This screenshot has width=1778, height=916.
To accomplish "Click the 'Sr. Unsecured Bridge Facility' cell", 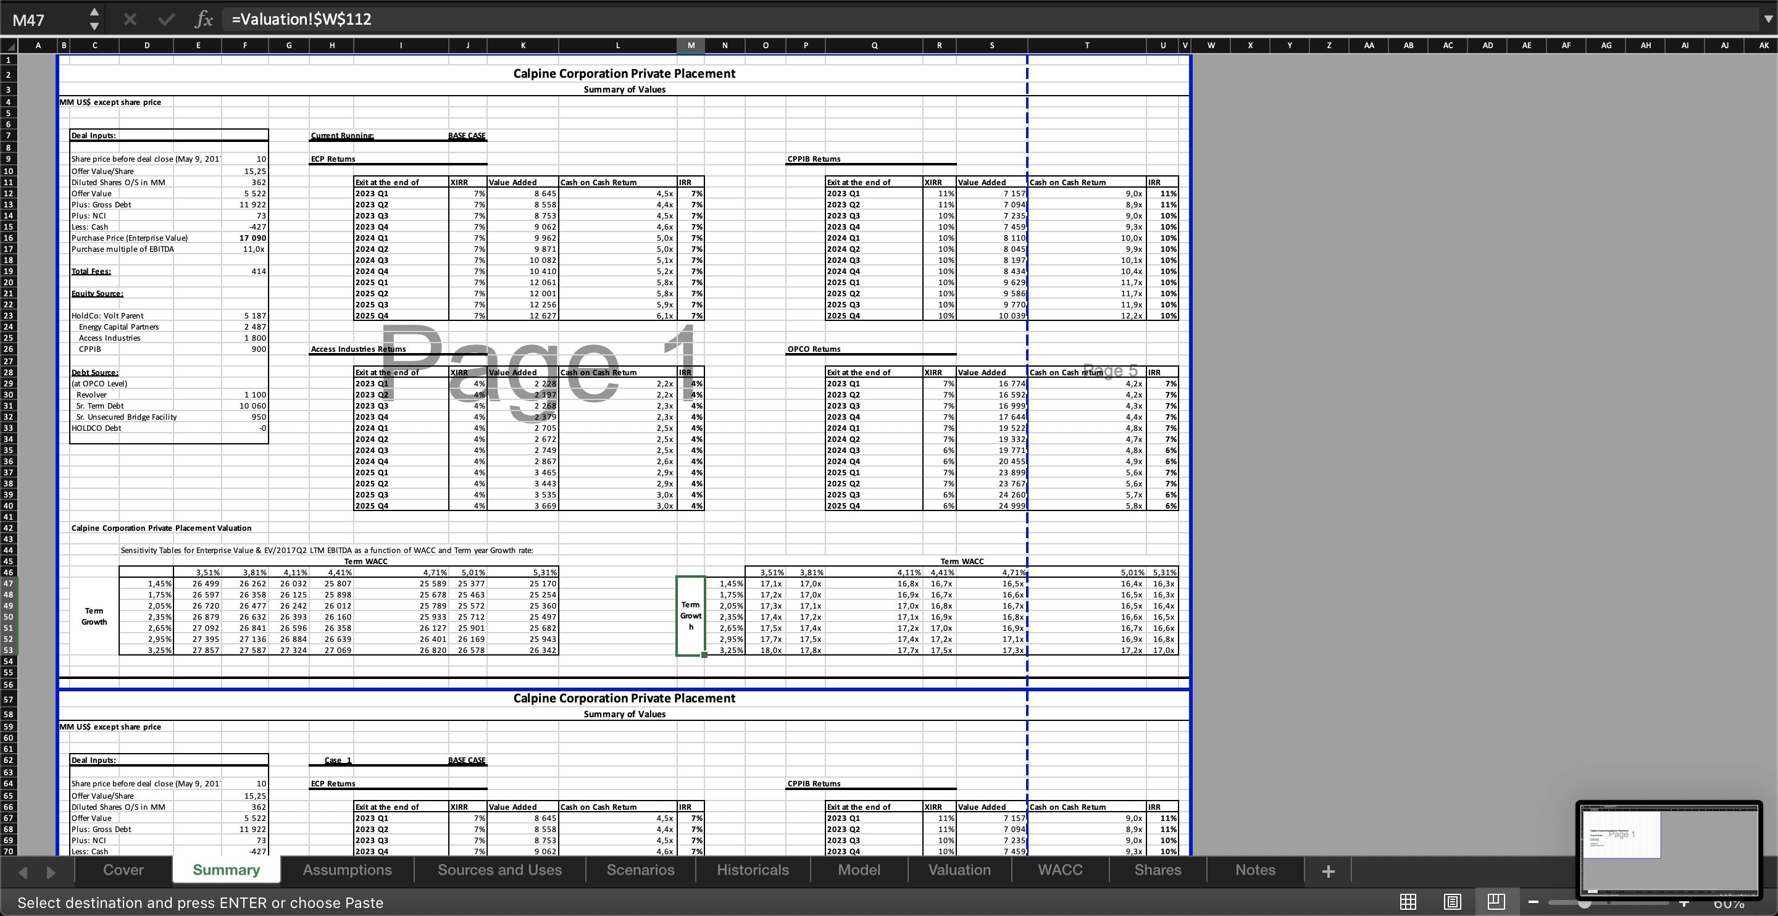I will [127, 417].
